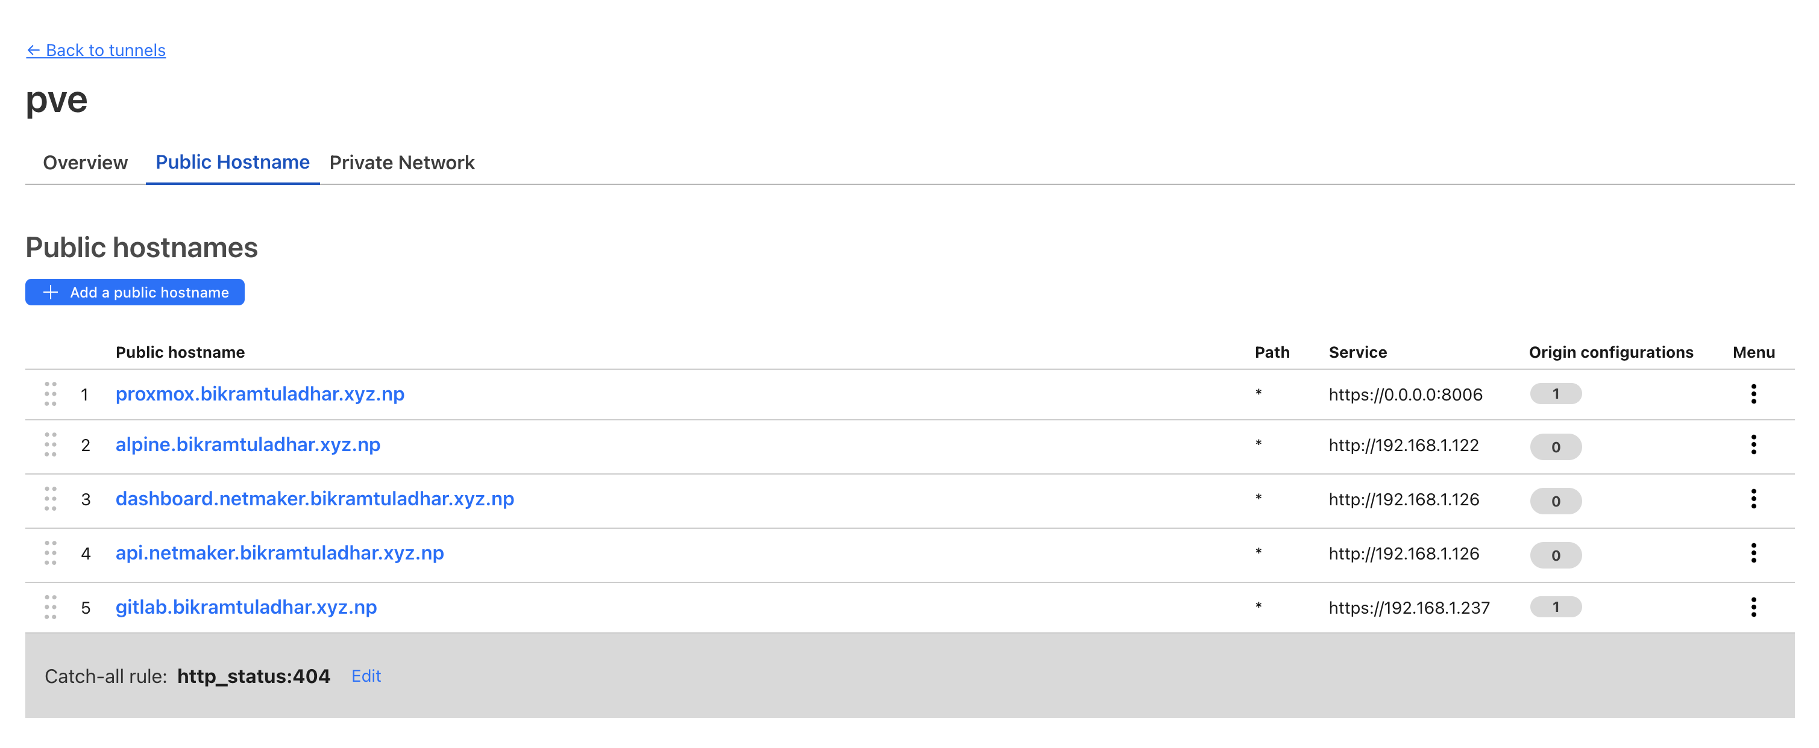Open gitlab.bikramtuladhar.xyz.np hostname link
This screenshot has height=748, width=1819.
[x=246, y=607]
